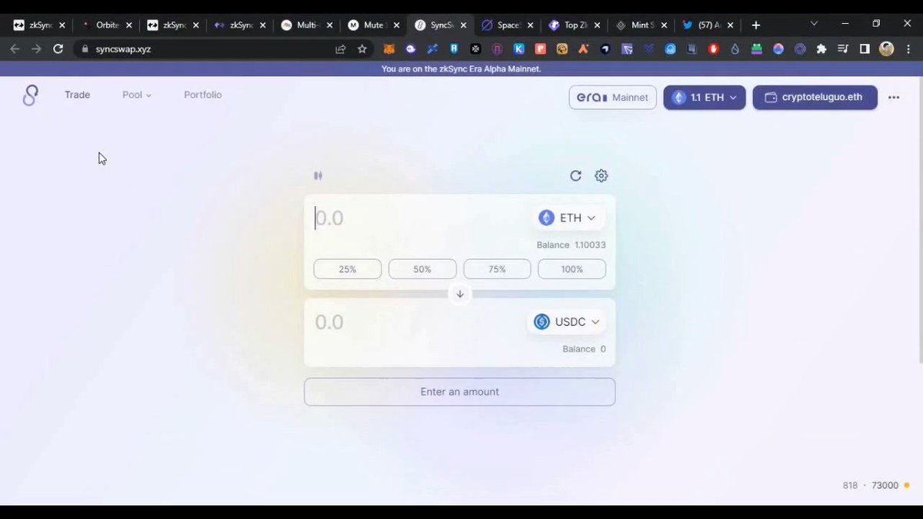Click the USDC Balance 0 text
Image resolution: width=923 pixels, height=519 pixels.
(584, 349)
